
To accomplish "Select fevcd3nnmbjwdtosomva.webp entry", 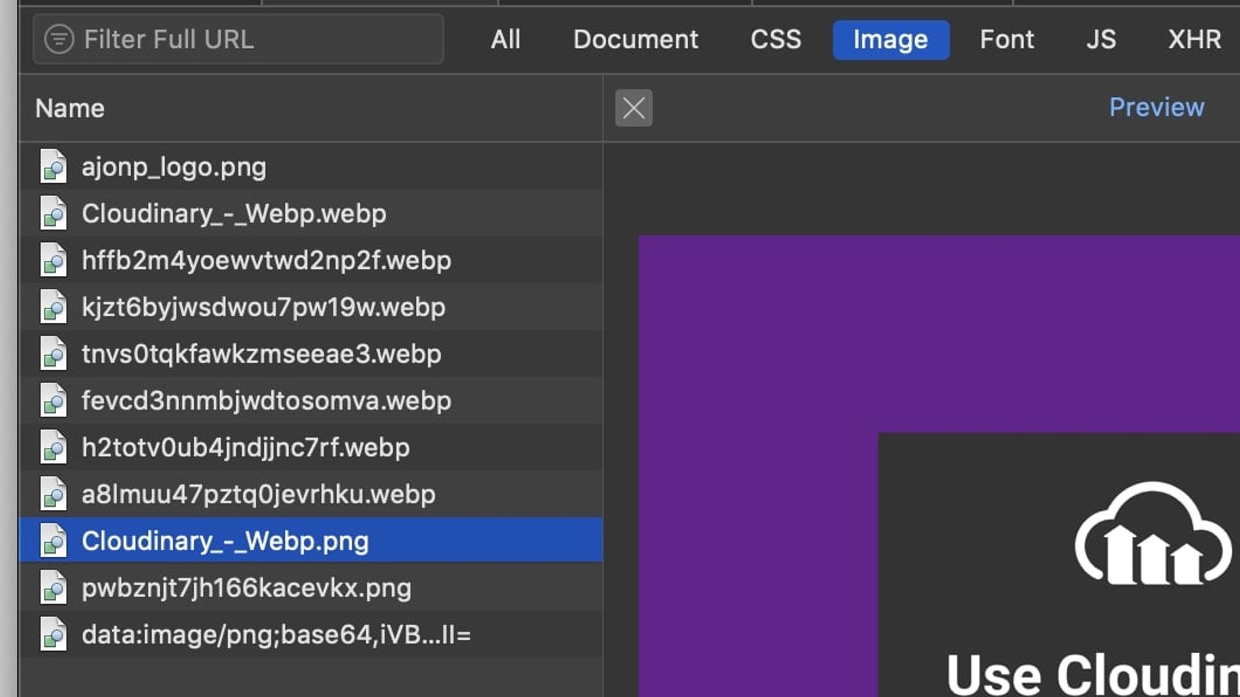I will (266, 401).
